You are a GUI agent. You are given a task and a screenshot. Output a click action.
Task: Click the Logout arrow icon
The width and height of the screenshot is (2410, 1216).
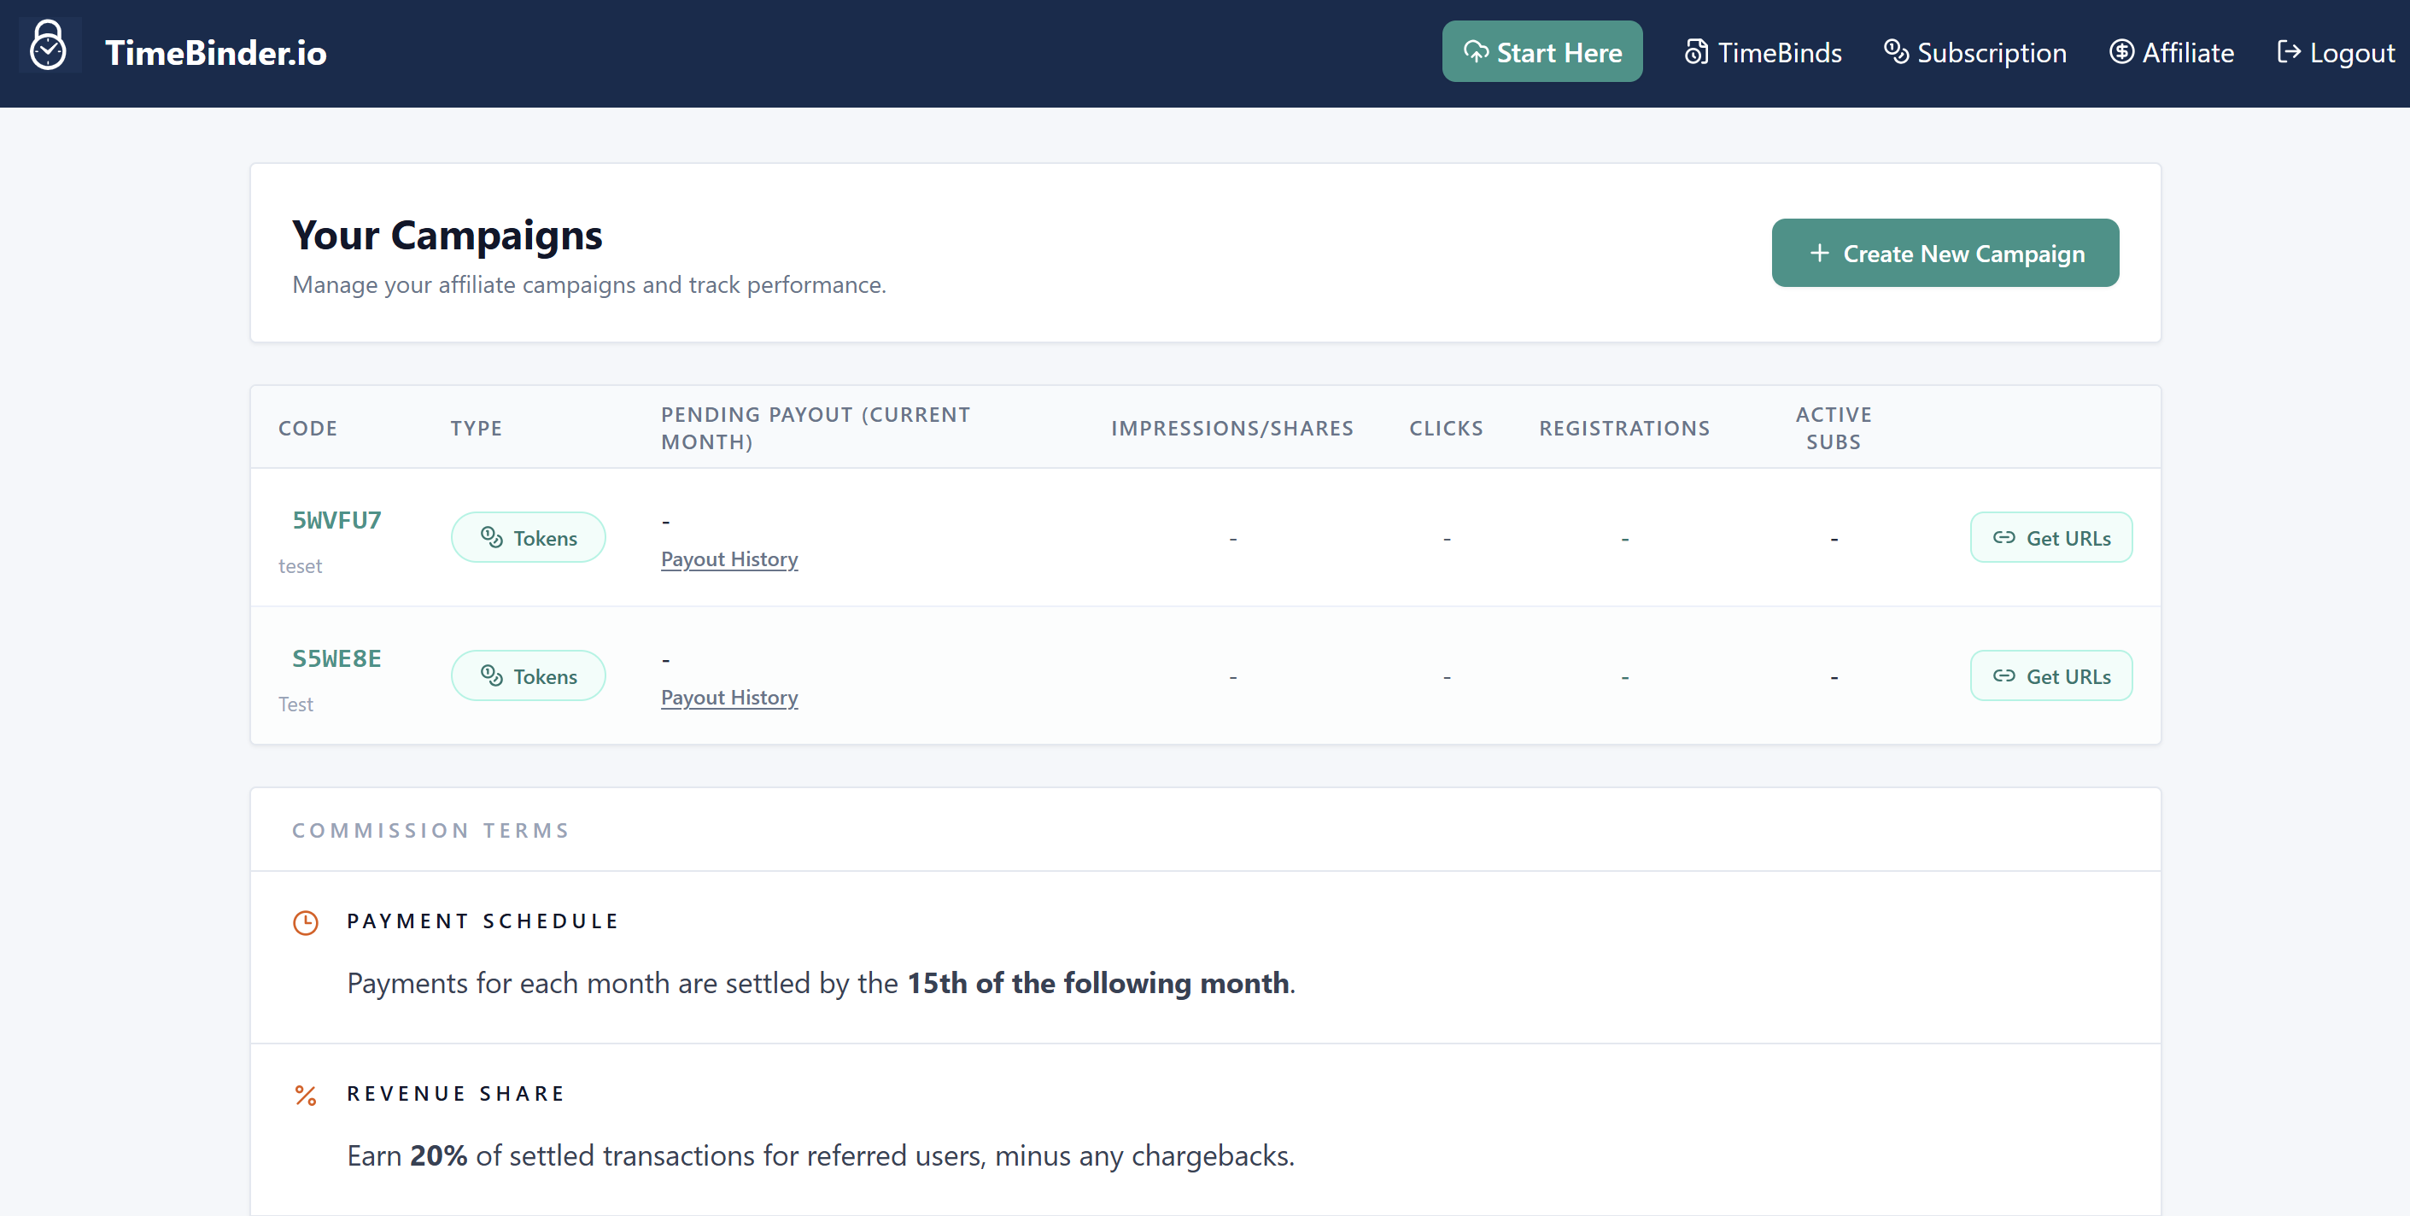pyautogui.click(x=2289, y=52)
